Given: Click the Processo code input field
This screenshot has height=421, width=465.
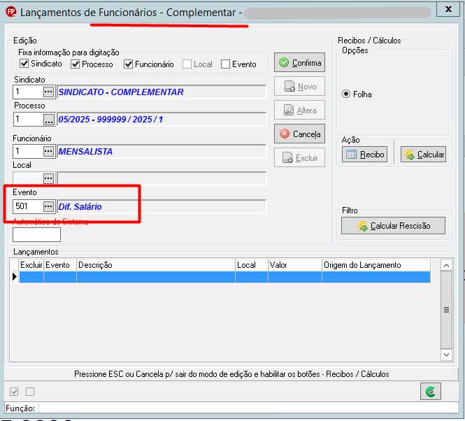Looking at the screenshot, I should 28,120.
